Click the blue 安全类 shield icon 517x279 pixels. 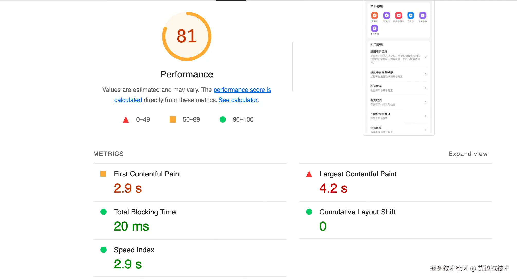coord(411,15)
